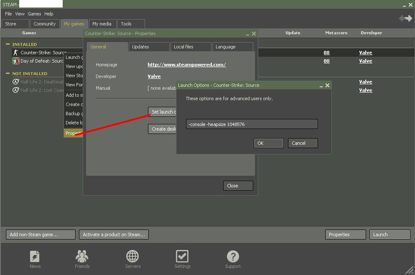Open the Friends list icon
This screenshot has height=275, width=415.
[x=82, y=256]
